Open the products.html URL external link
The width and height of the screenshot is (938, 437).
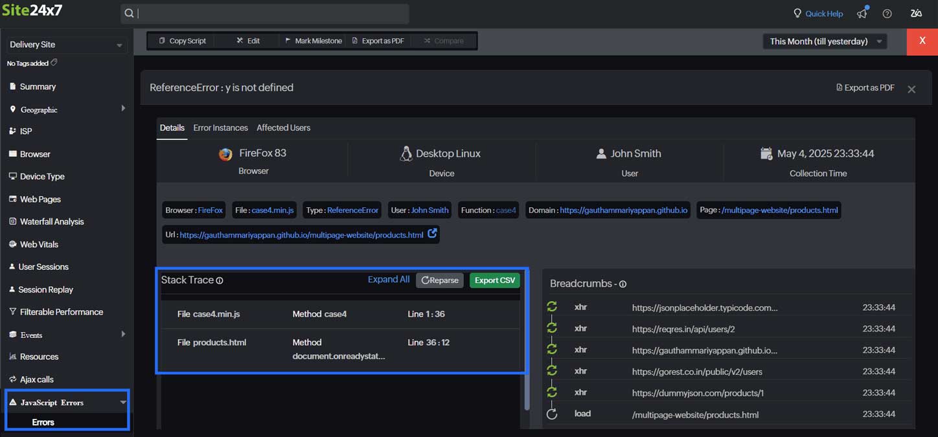coord(432,234)
